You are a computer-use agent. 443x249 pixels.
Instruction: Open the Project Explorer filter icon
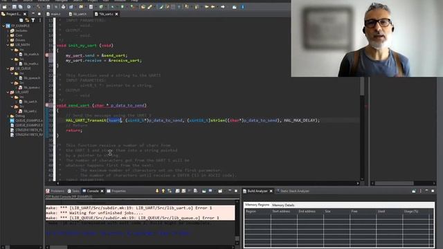(33, 20)
